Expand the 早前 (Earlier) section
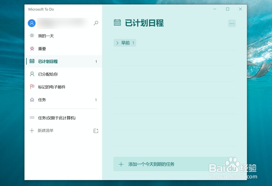The height and width of the screenshot is (186, 272). pos(125,43)
